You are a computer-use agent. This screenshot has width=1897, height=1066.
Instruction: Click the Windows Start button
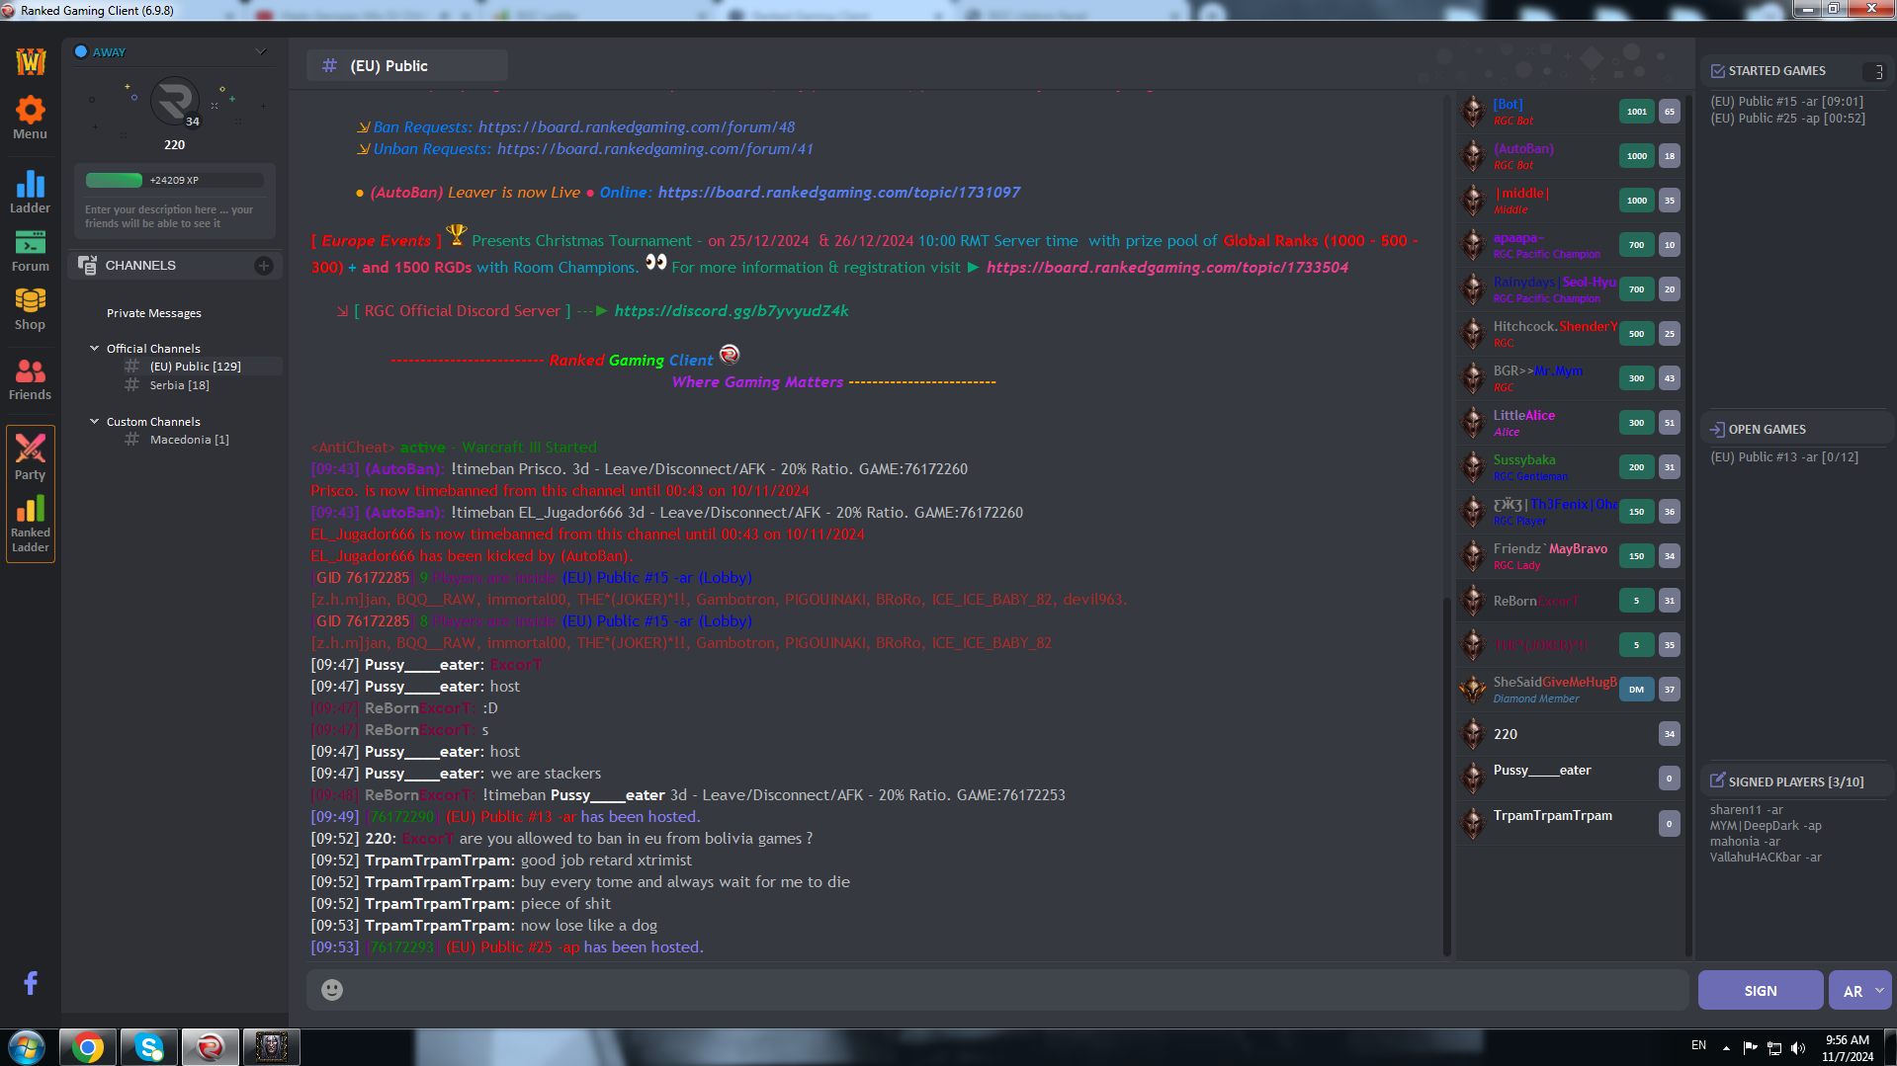coord(27,1047)
